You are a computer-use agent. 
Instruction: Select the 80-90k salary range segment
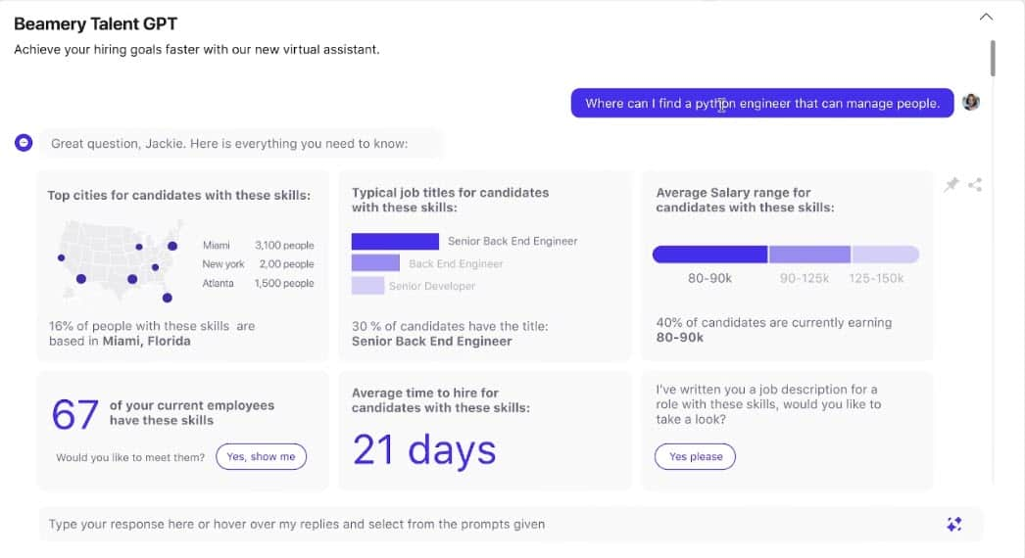click(709, 255)
